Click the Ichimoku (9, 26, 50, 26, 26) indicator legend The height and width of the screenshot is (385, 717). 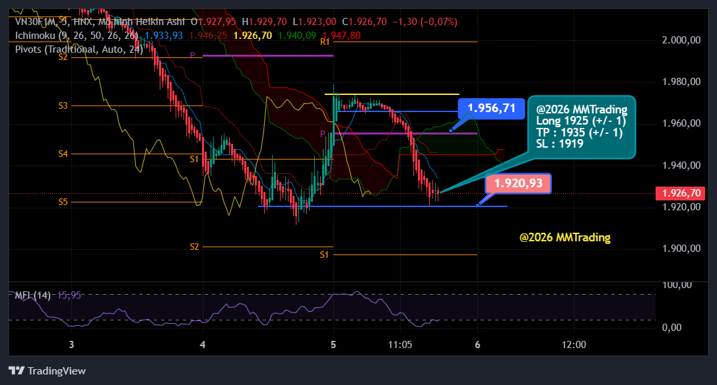coord(77,35)
